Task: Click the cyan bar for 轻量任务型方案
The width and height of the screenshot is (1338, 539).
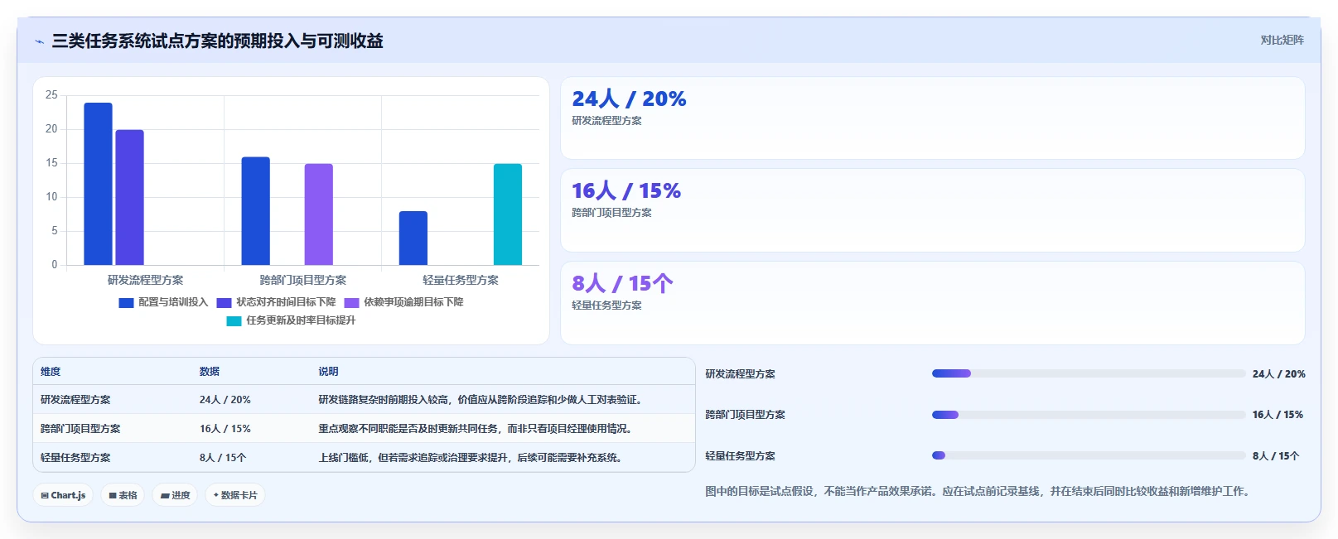Action: click(x=507, y=214)
